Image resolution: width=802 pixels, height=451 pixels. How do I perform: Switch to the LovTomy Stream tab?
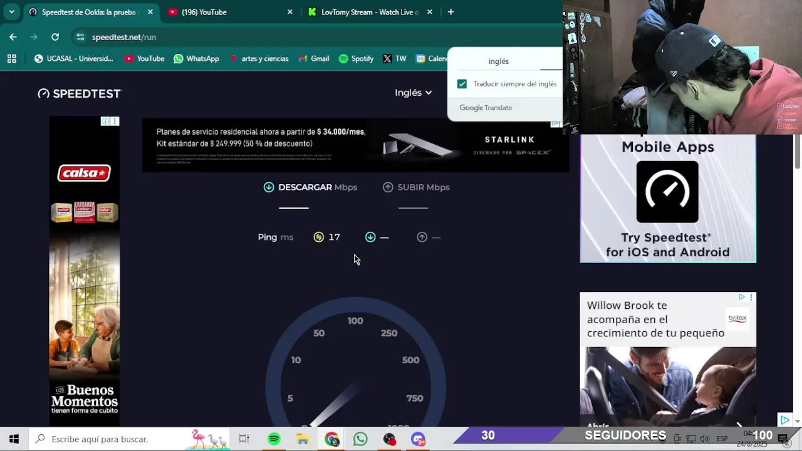click(x=370, y=12)
